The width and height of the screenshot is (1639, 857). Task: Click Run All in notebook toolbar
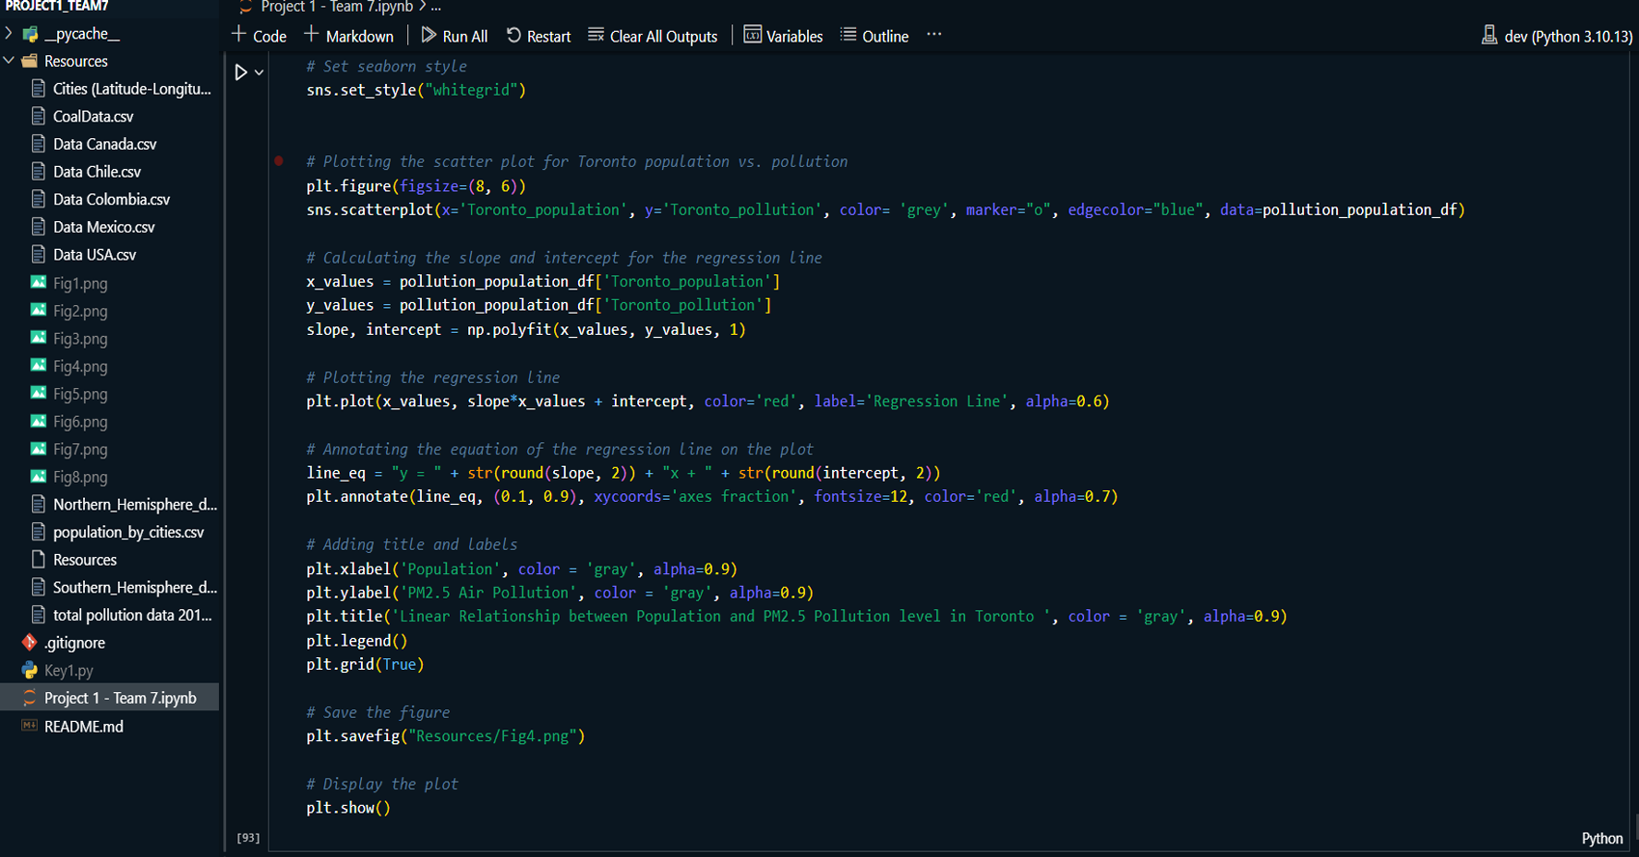click(x=455, y=37)
